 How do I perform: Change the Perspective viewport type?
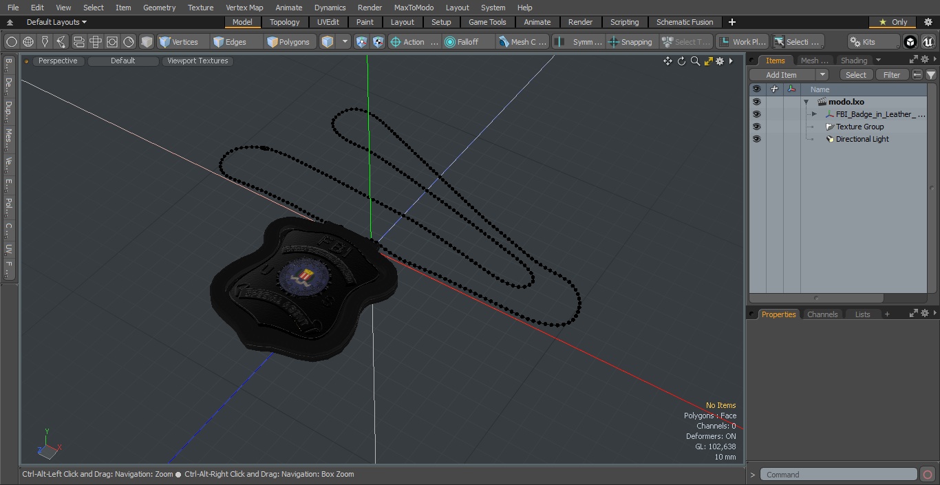click(58, 61)
